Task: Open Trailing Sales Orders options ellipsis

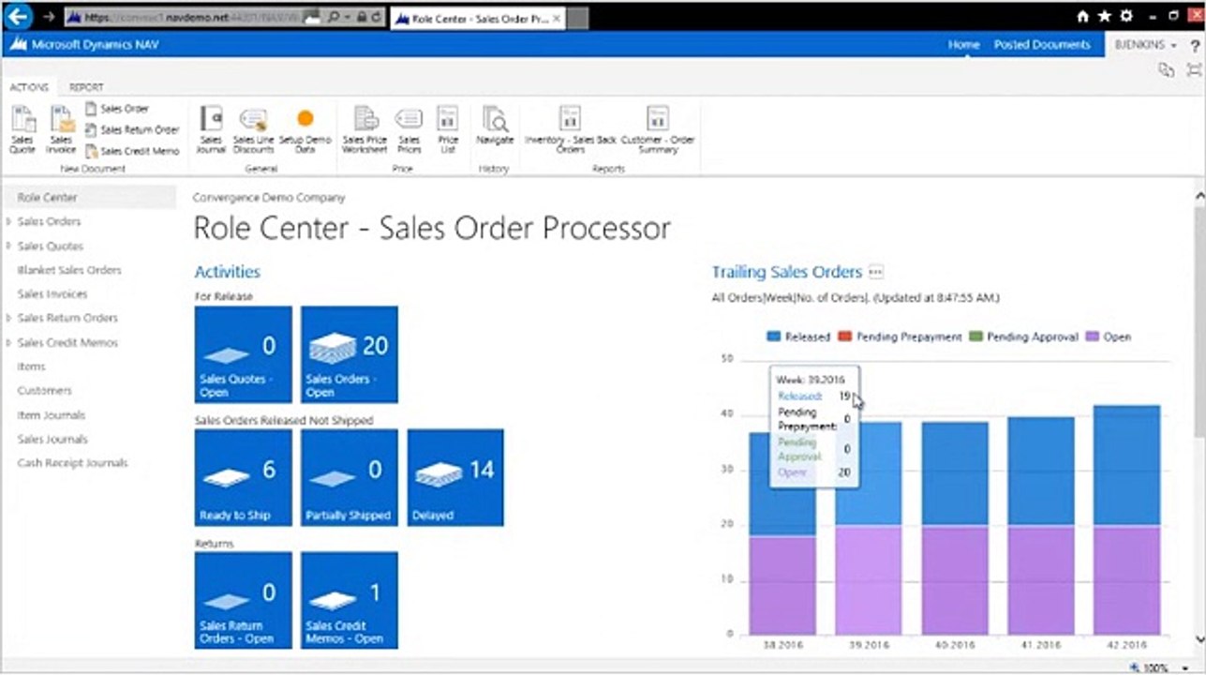Action: pos(876,272)
